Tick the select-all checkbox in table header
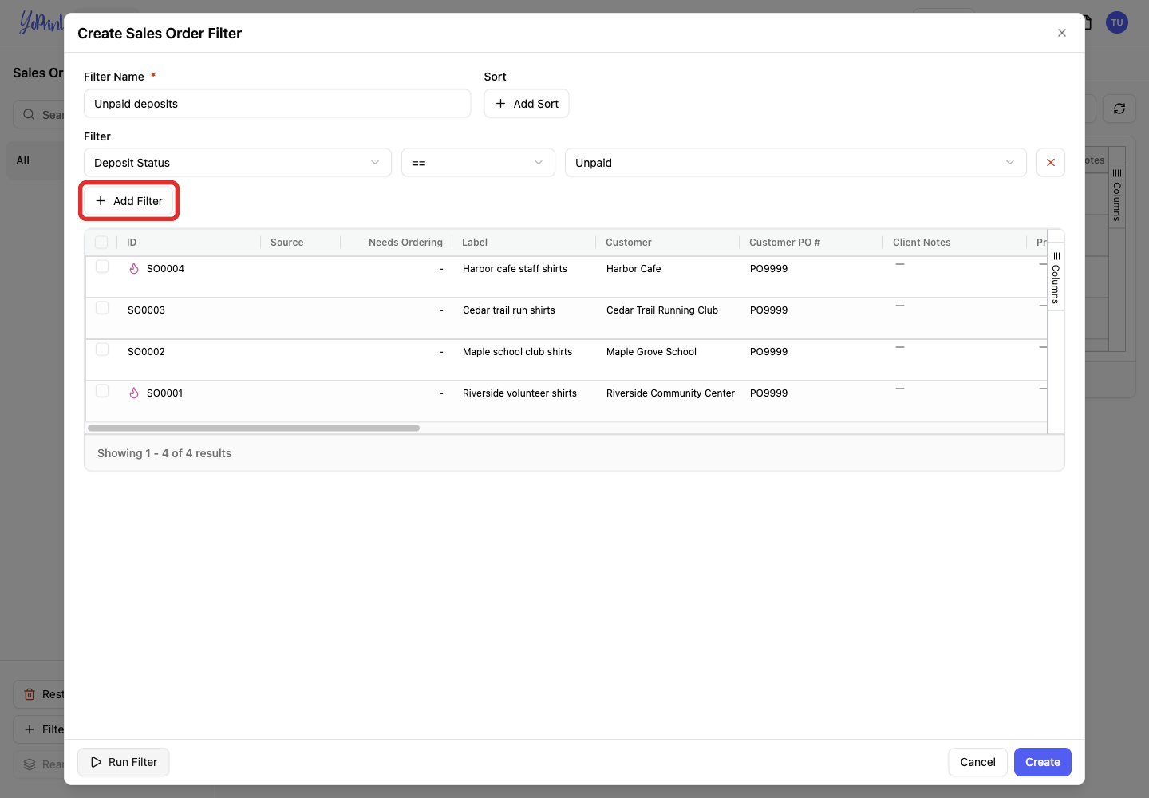Screen dimensions: 1149x798 pyautogui.click(x=101, y=242)
